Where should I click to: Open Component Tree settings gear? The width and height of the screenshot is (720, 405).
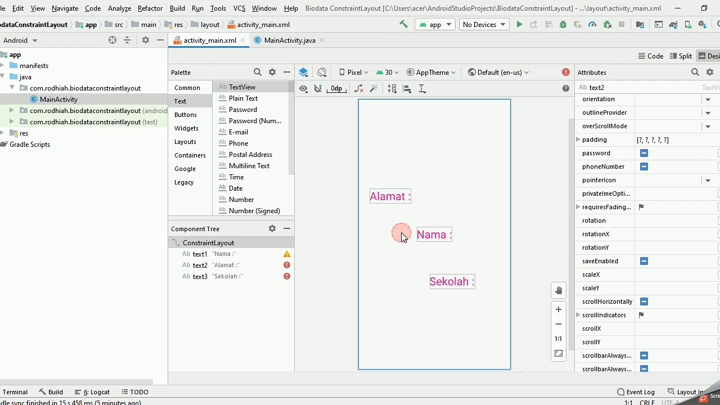(x=272, y=228)
